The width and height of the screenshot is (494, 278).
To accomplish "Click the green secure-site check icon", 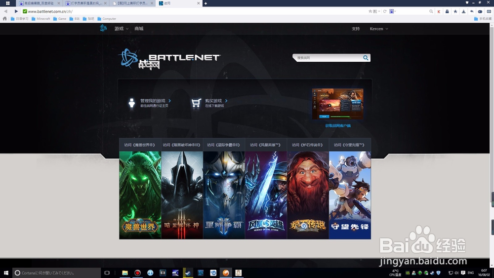I will (25, 11).
